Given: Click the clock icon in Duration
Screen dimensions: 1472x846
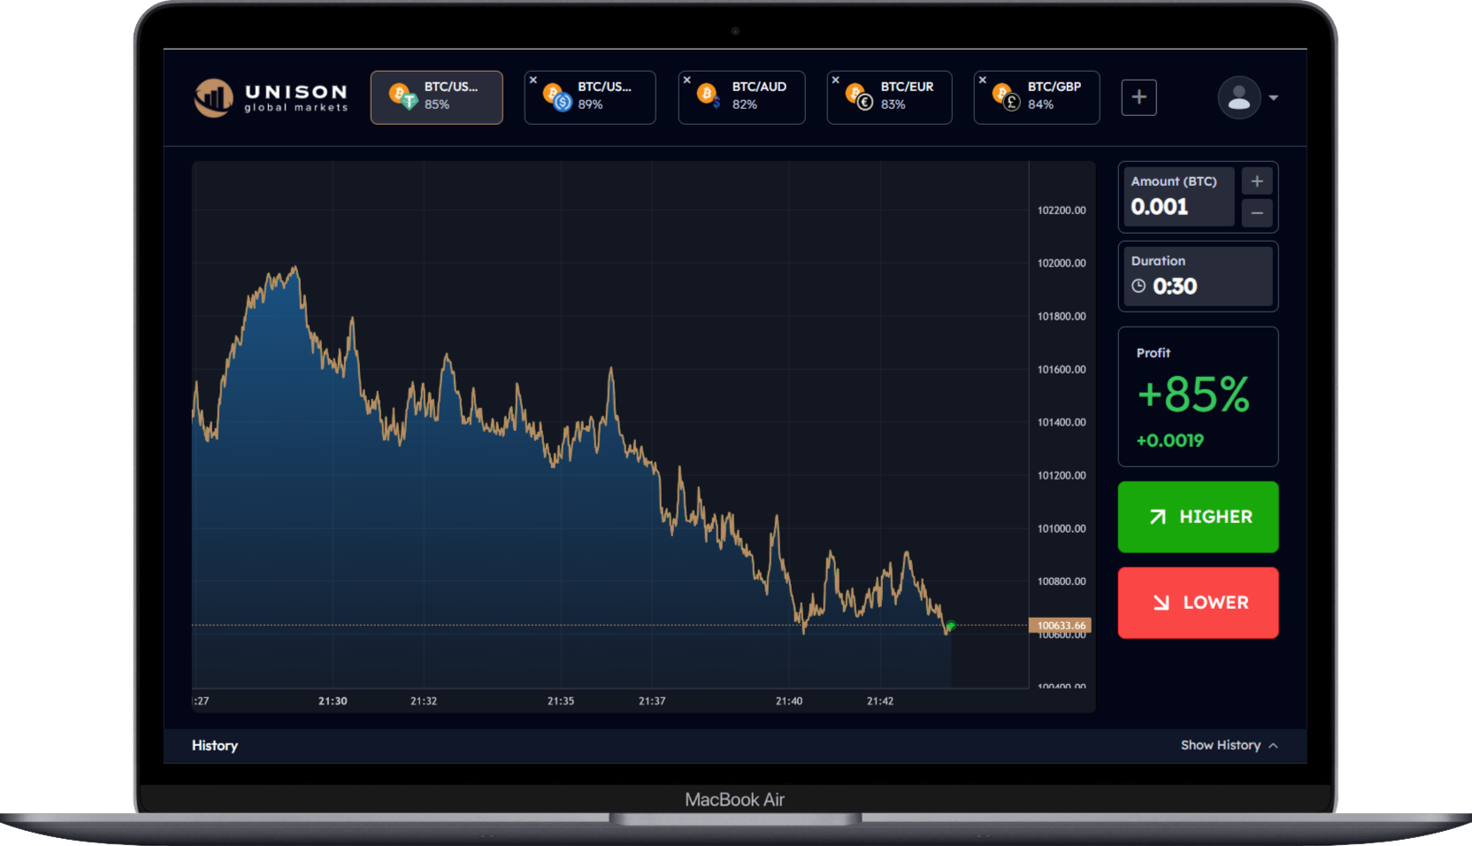Looking at the screenshot, I should point(1138,286).
